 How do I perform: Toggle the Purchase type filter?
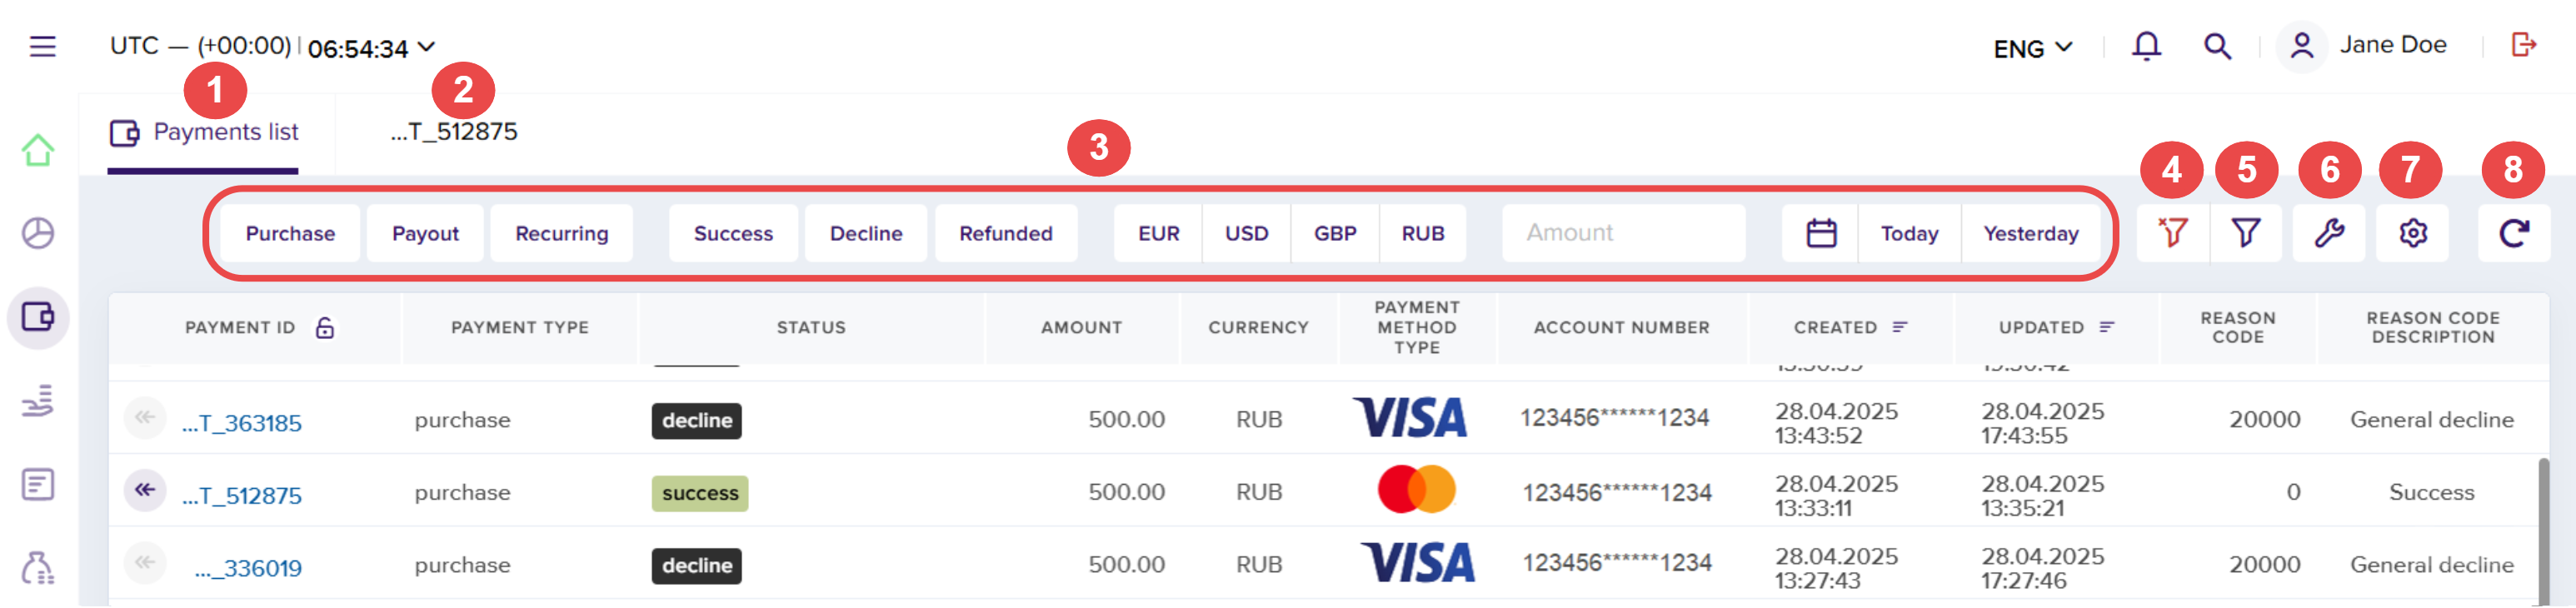click(x=290, y=233)
